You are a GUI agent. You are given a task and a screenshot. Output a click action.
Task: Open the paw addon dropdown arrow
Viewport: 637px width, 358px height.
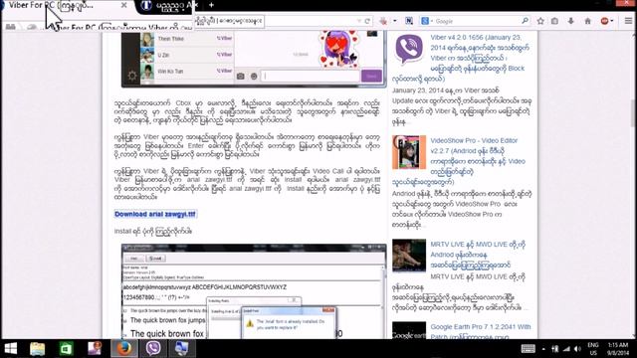click(394, 21)
